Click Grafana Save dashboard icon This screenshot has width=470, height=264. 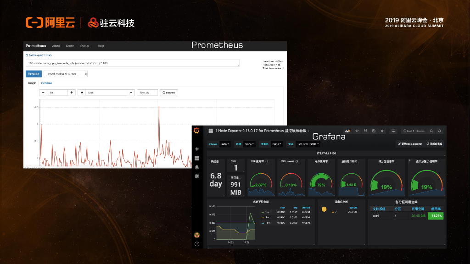point(374,131)
